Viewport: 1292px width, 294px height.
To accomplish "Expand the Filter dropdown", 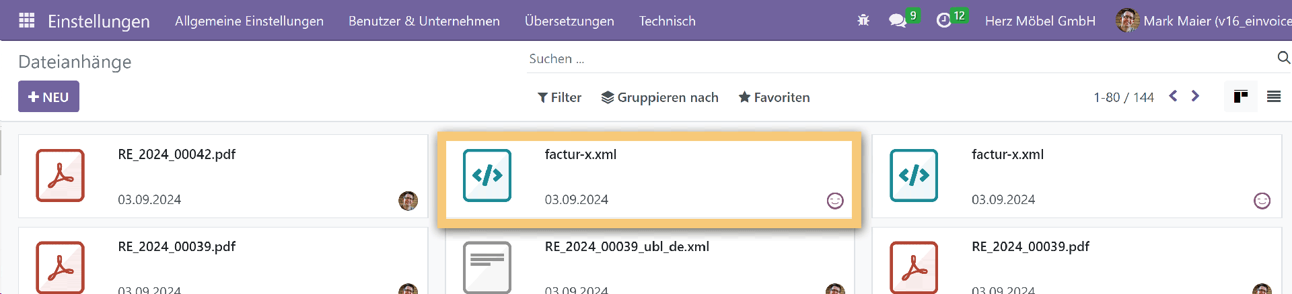I will pos(559,97).
